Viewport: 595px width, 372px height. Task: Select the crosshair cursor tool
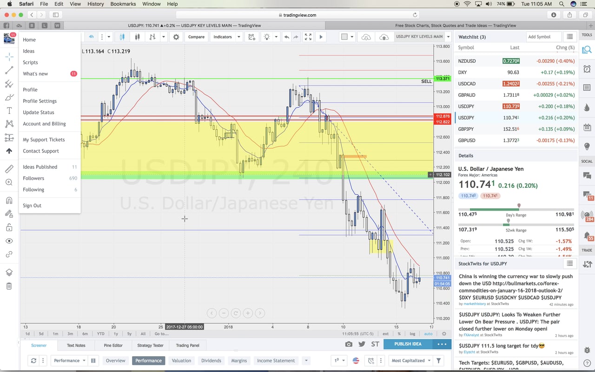9,57
